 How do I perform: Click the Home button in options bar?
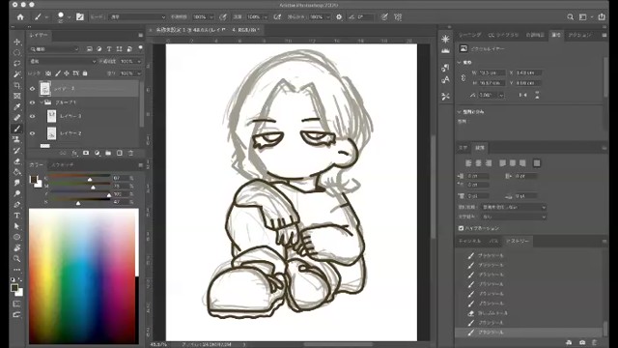click(x=20, y=17)
